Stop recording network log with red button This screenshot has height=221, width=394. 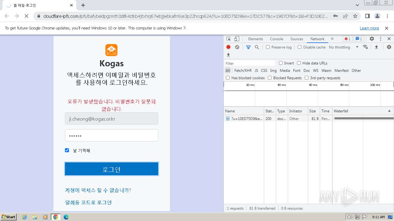228,47
